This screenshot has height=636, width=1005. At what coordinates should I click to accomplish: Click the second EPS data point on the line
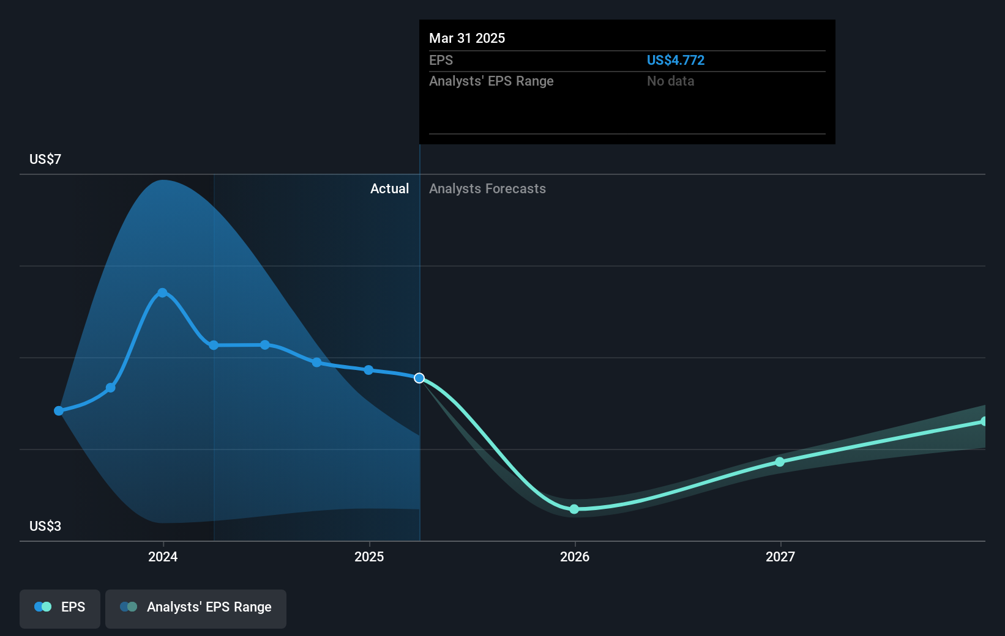111,388
